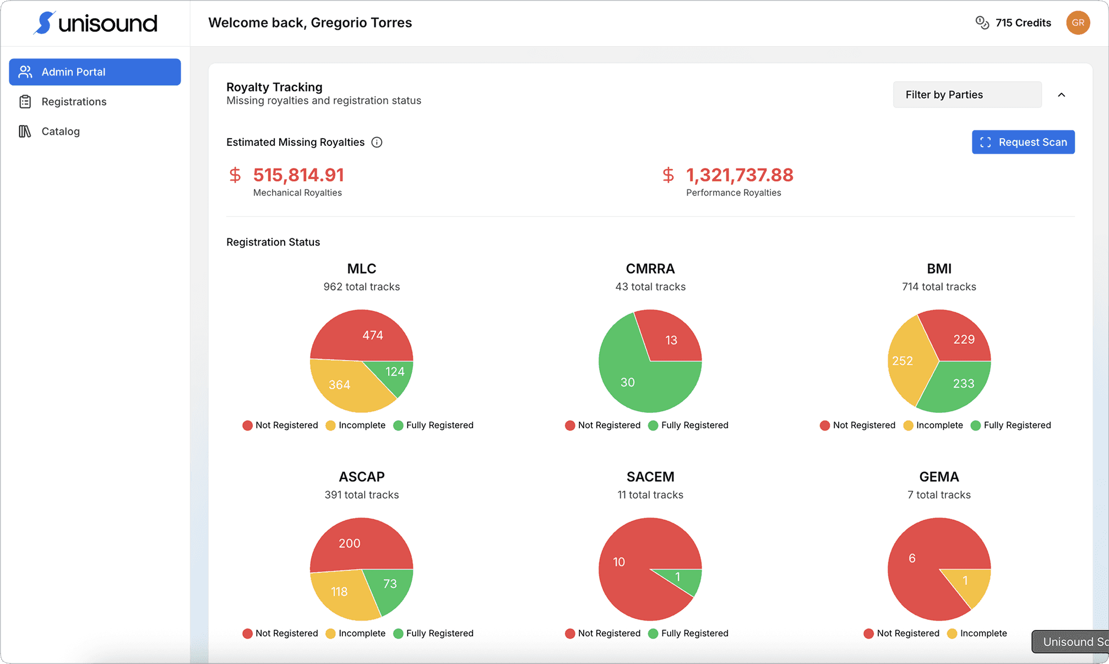This screenshot has height=664, width=1109.
Task: Click the GEMA chart heading
Action: (939, 477)
